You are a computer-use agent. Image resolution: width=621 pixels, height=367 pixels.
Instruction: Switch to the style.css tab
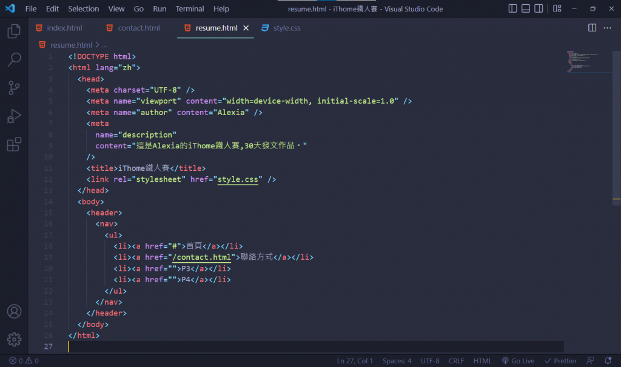281,28
